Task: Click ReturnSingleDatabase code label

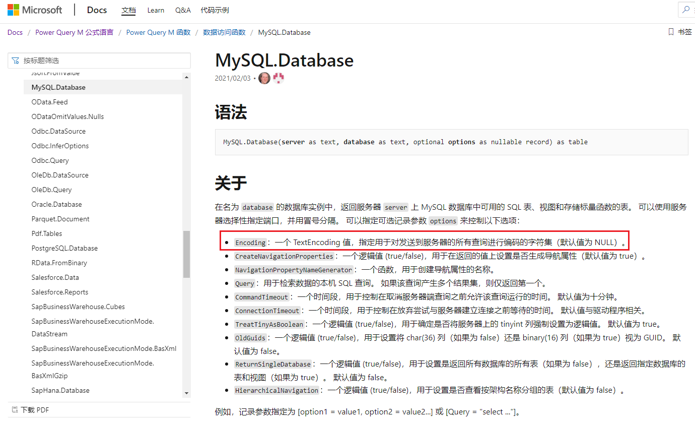Action: [273, 364]
